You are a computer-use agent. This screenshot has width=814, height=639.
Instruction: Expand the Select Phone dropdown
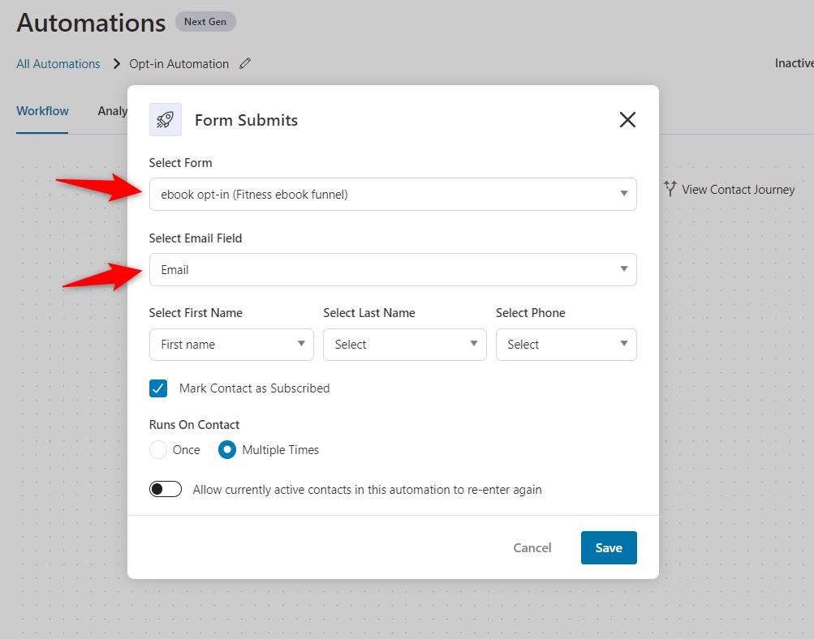(x=566, y=345)
